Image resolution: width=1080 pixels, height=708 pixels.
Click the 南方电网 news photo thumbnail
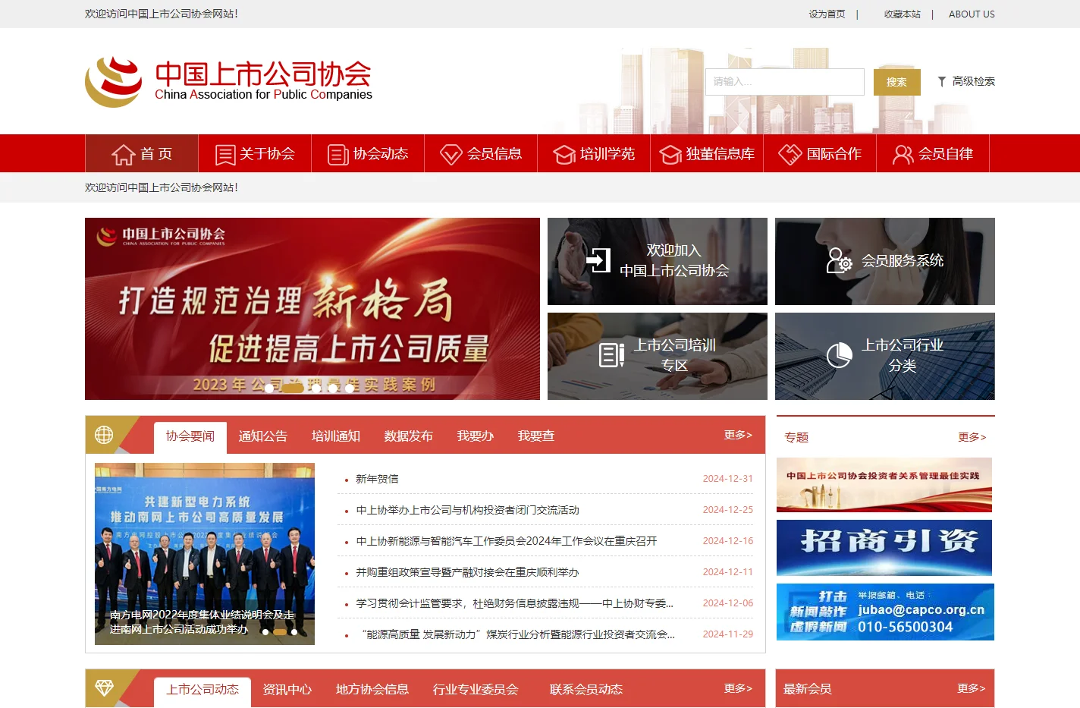[x=205, y=554]
